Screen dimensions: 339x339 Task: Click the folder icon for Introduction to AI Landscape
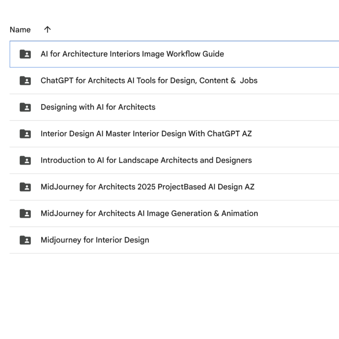point(25,161)
